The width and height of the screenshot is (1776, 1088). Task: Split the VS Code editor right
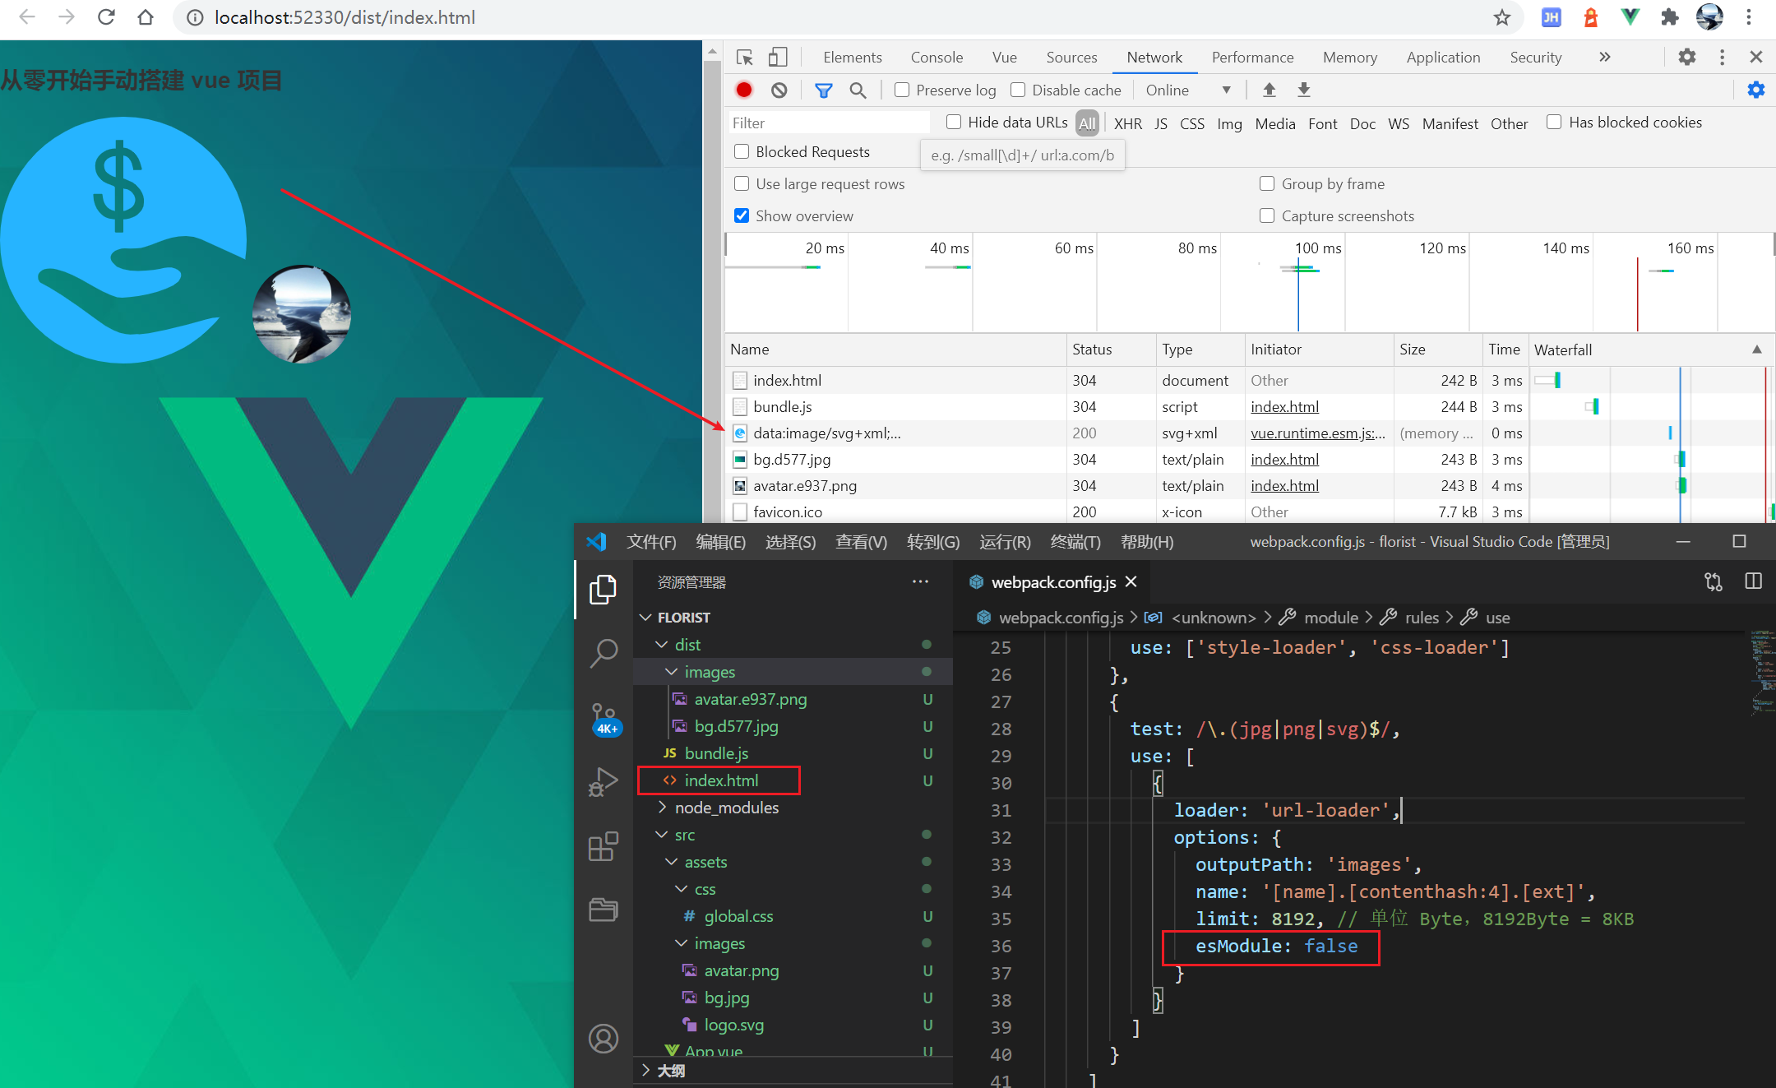[x=1753, y=581]
